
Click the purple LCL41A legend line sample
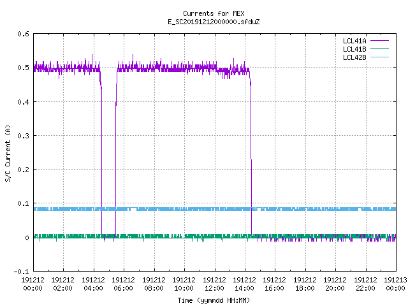[x=379, y=41]
